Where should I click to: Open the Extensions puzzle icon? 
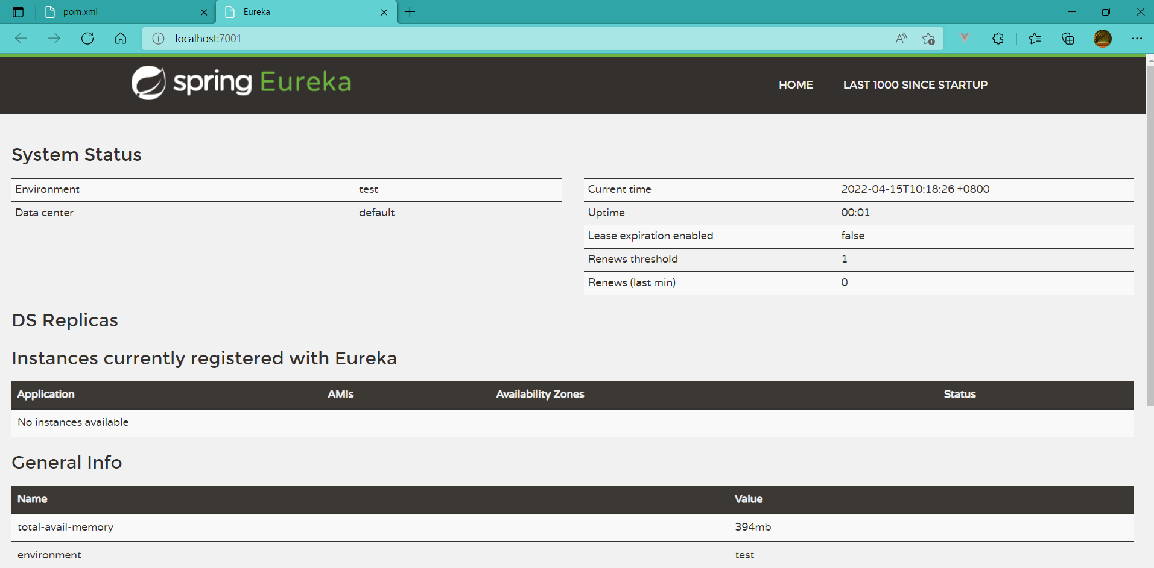point(998,39)
